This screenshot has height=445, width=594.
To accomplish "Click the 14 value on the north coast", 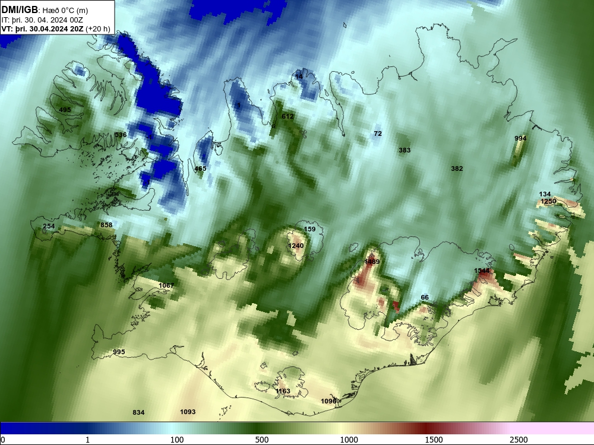I will click(299, 77).
